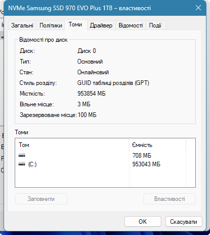Select the Томи tab

[76, 25]
